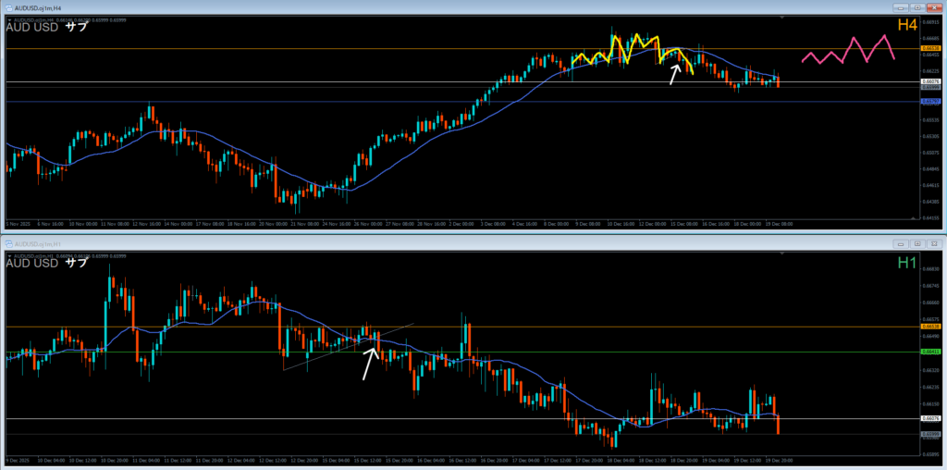This screenshot has height=470, width=947.
Task: Close the H1 chart window
Action: tap(933, 243)
